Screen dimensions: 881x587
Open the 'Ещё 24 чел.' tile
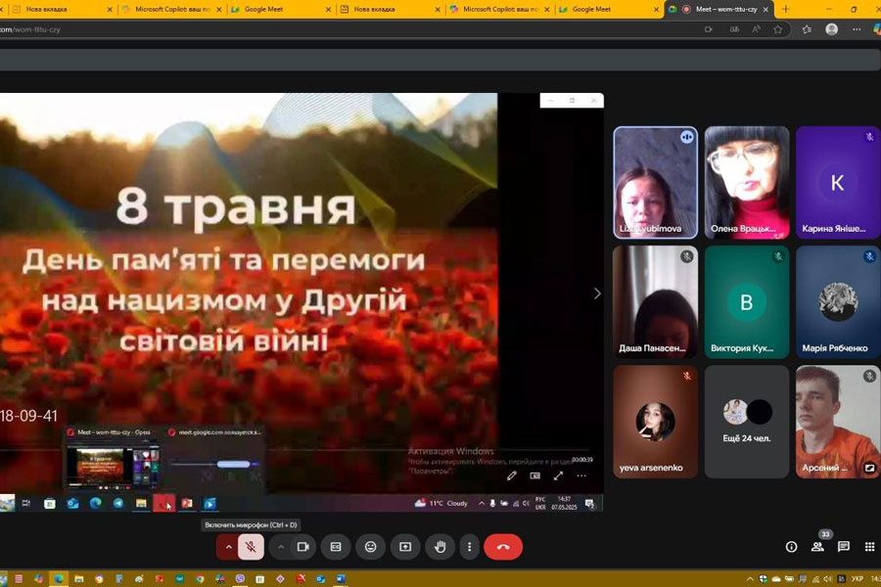coord(747,422)
